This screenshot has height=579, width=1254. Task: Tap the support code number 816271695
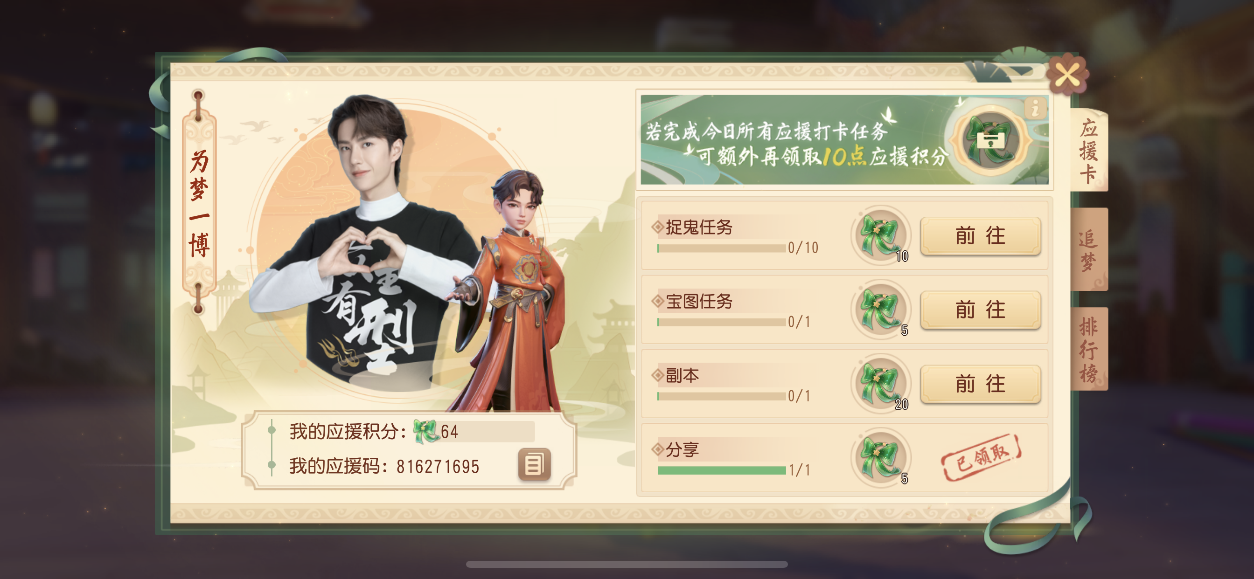point(438,467)
